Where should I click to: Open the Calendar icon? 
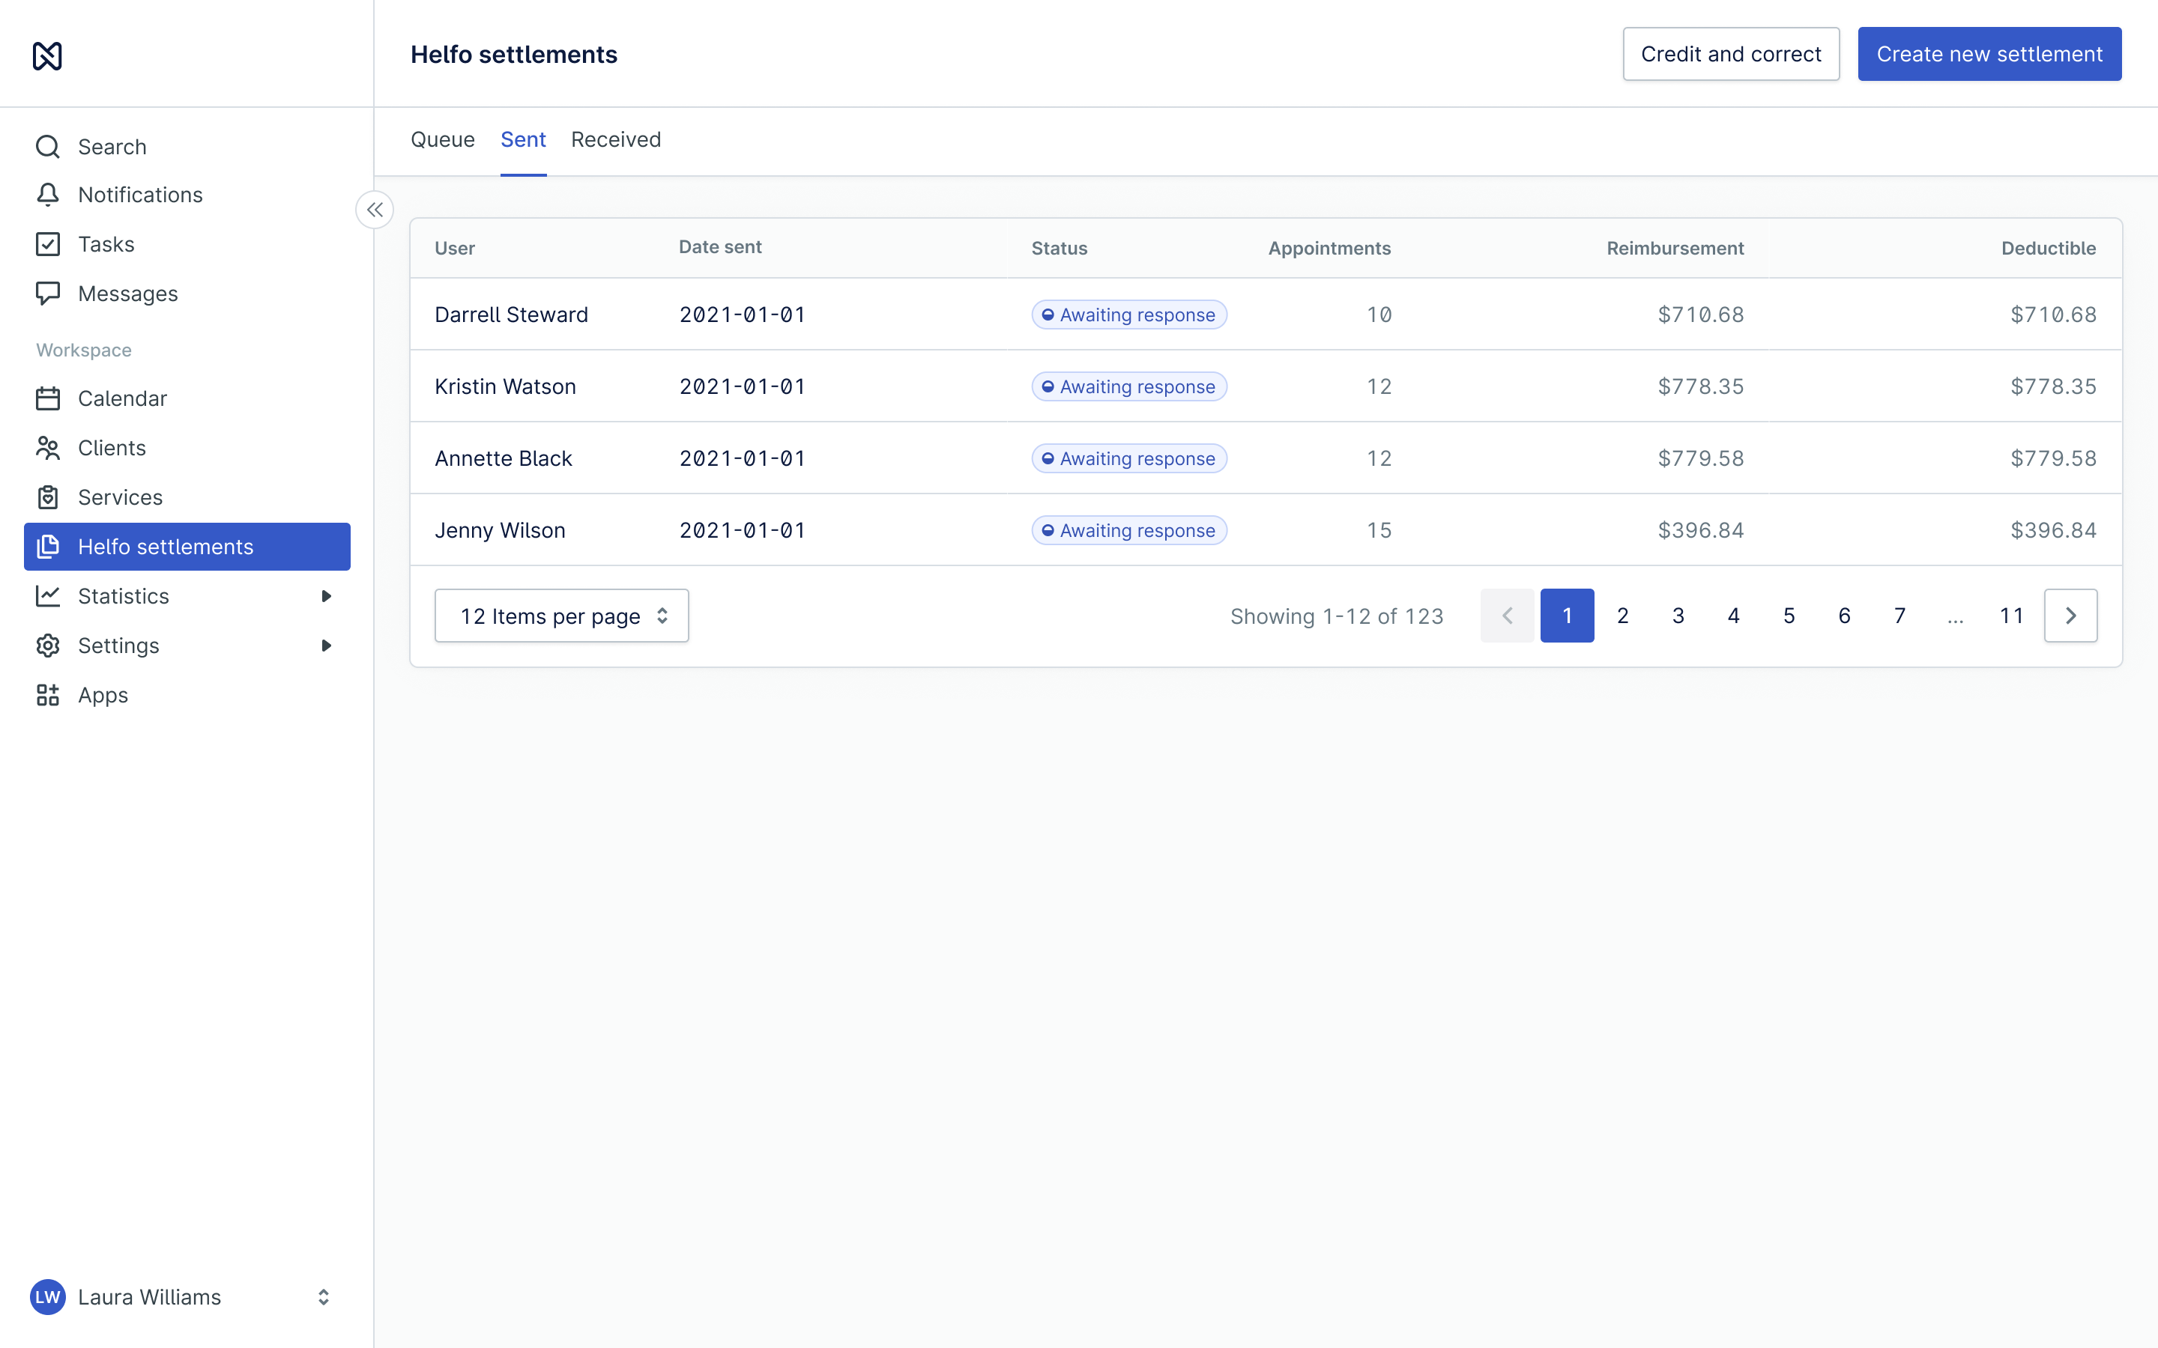pyautogui.click(x=47, y=398)
